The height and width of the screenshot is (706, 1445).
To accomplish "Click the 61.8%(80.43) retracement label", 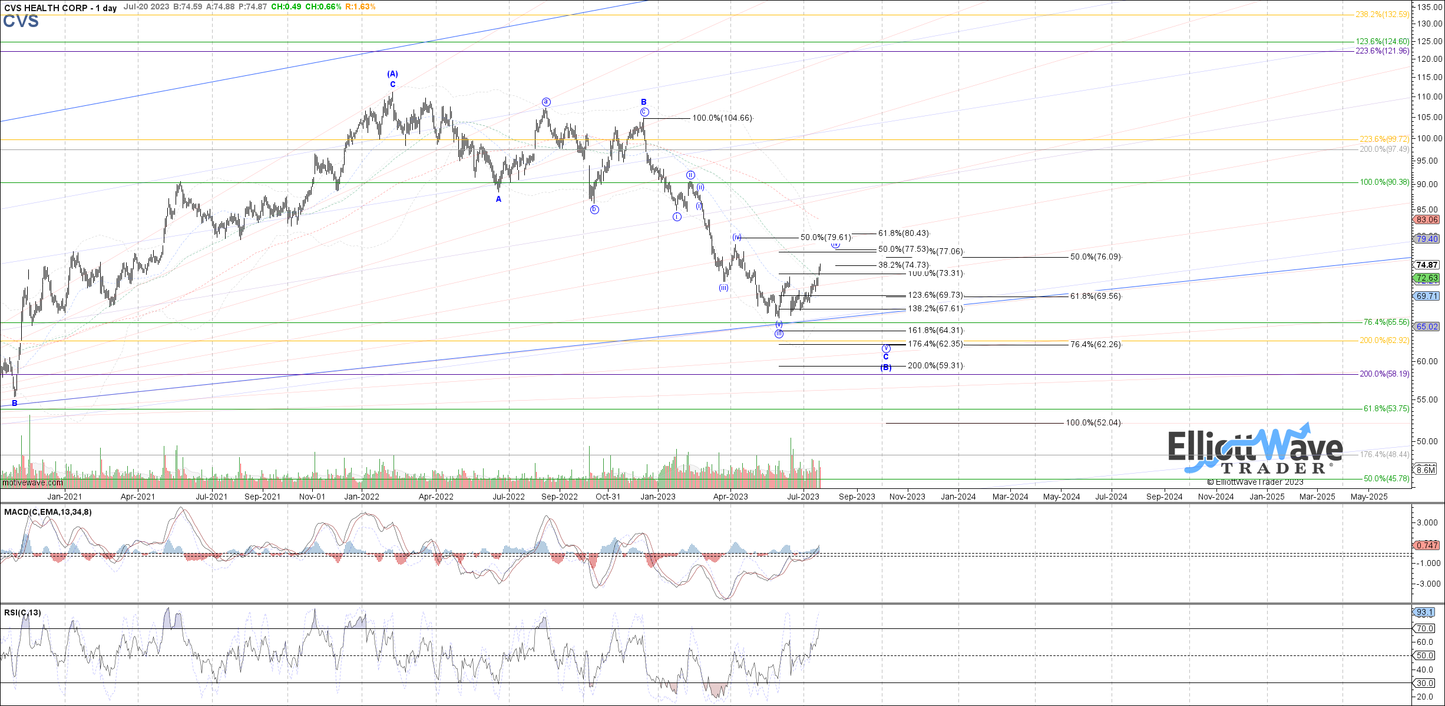I will coord(904,234).
